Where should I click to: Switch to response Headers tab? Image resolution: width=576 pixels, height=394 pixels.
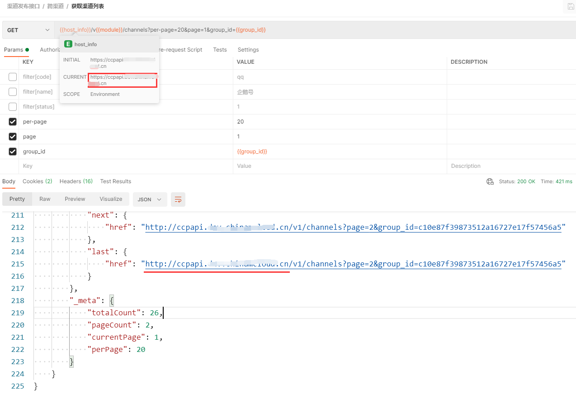(x=76, y=181)
